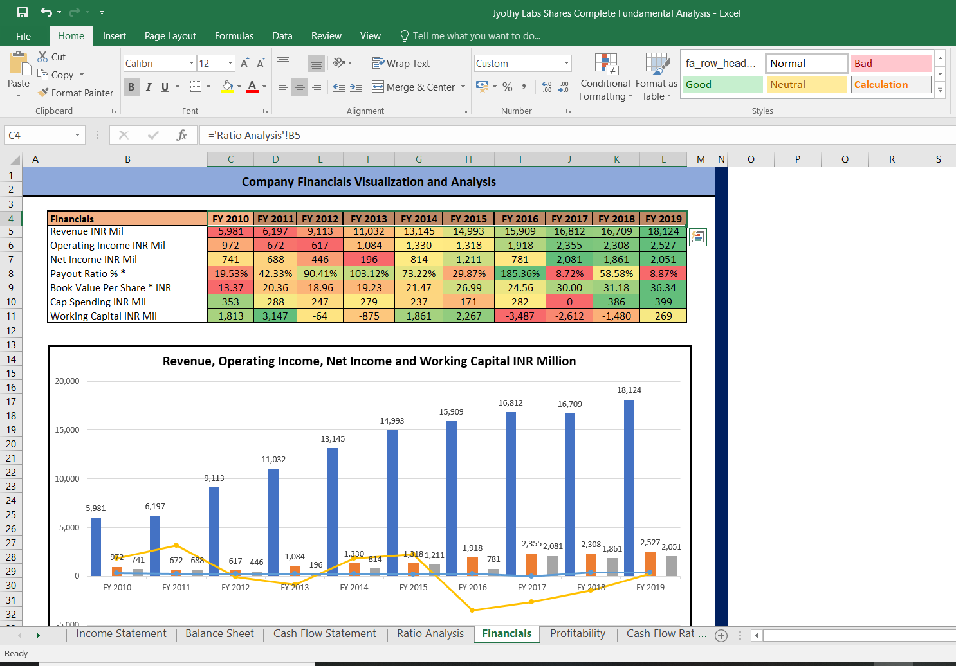Align text right
956x666 pixels.
(x=316, y=87)
